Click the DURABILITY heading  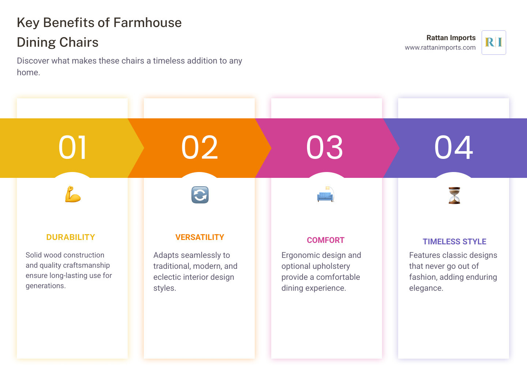pos(71,237)
